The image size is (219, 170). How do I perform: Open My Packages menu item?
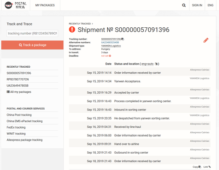coord(45,5)
